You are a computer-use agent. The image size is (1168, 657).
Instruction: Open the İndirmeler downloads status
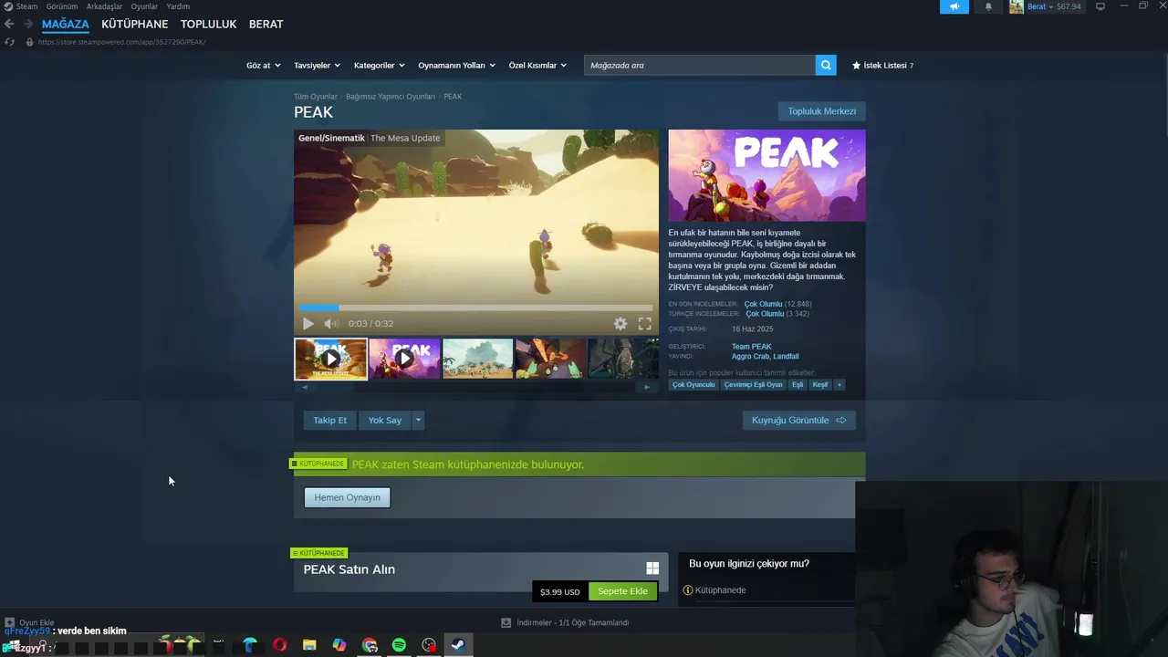[x=565, y=622]
